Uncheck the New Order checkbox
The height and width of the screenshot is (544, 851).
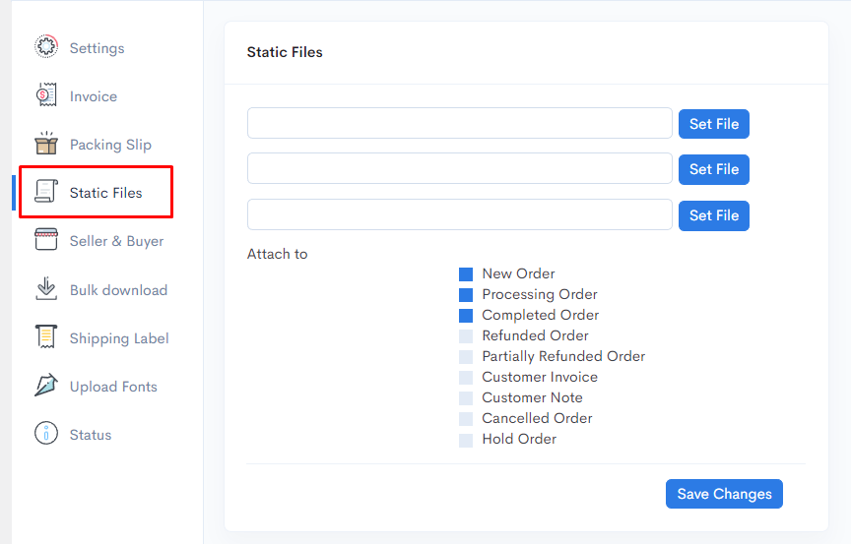pos(466,274)
